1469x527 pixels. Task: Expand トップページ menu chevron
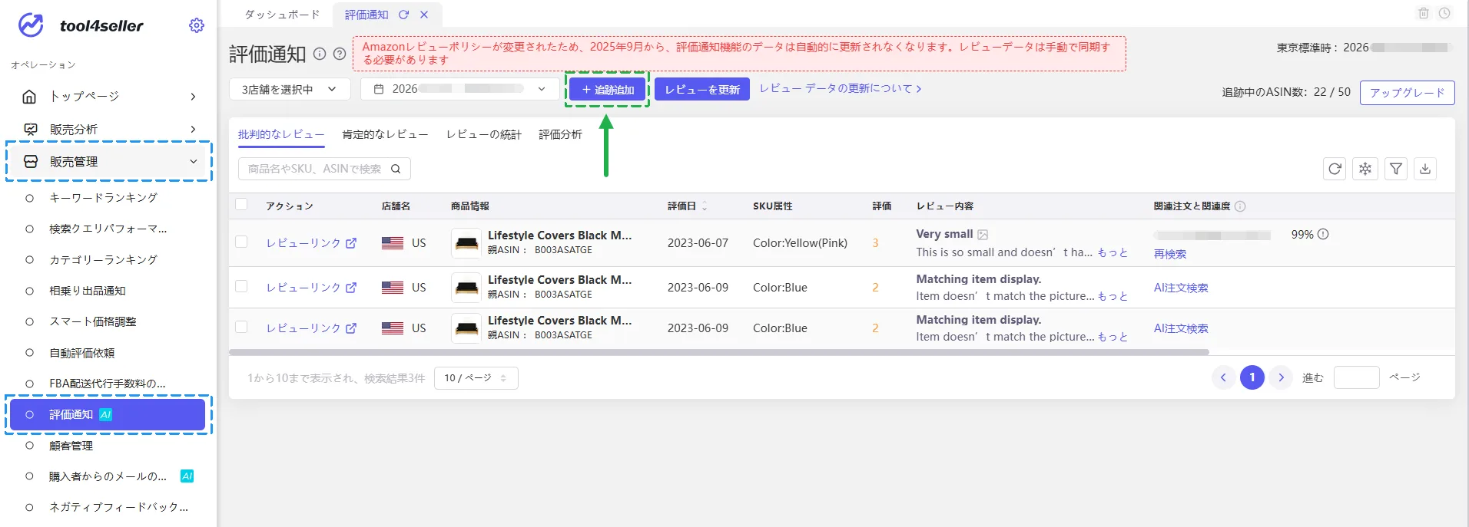coord(193,97)
